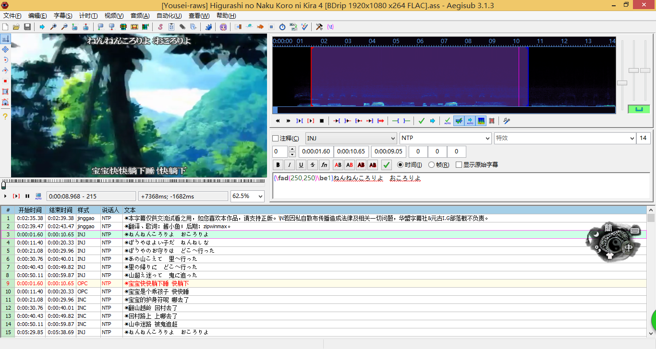The height and width of the screenshot is (349, 656).
Task: Commit line with green check near color buttons
Action: pyautogui.click(x=387, y=165)
